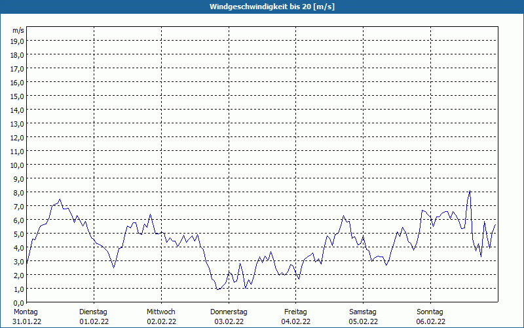524x328 pixels.
Task: Click the 0,0 y-axis value
Action: tap(18, 303)
